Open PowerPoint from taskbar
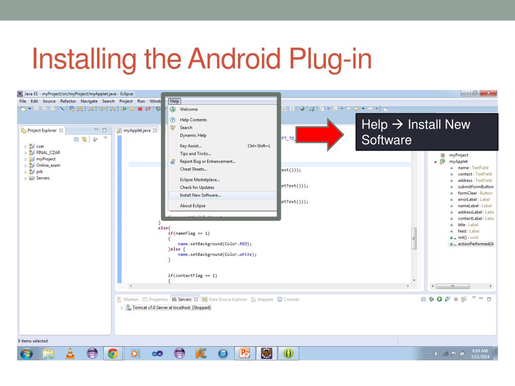This screenshot has width=515, height=386. coord(244,353)
